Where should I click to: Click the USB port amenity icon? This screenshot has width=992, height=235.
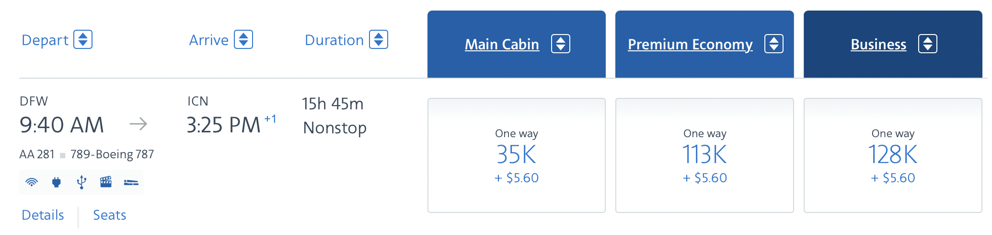click(x=81, y=182)
